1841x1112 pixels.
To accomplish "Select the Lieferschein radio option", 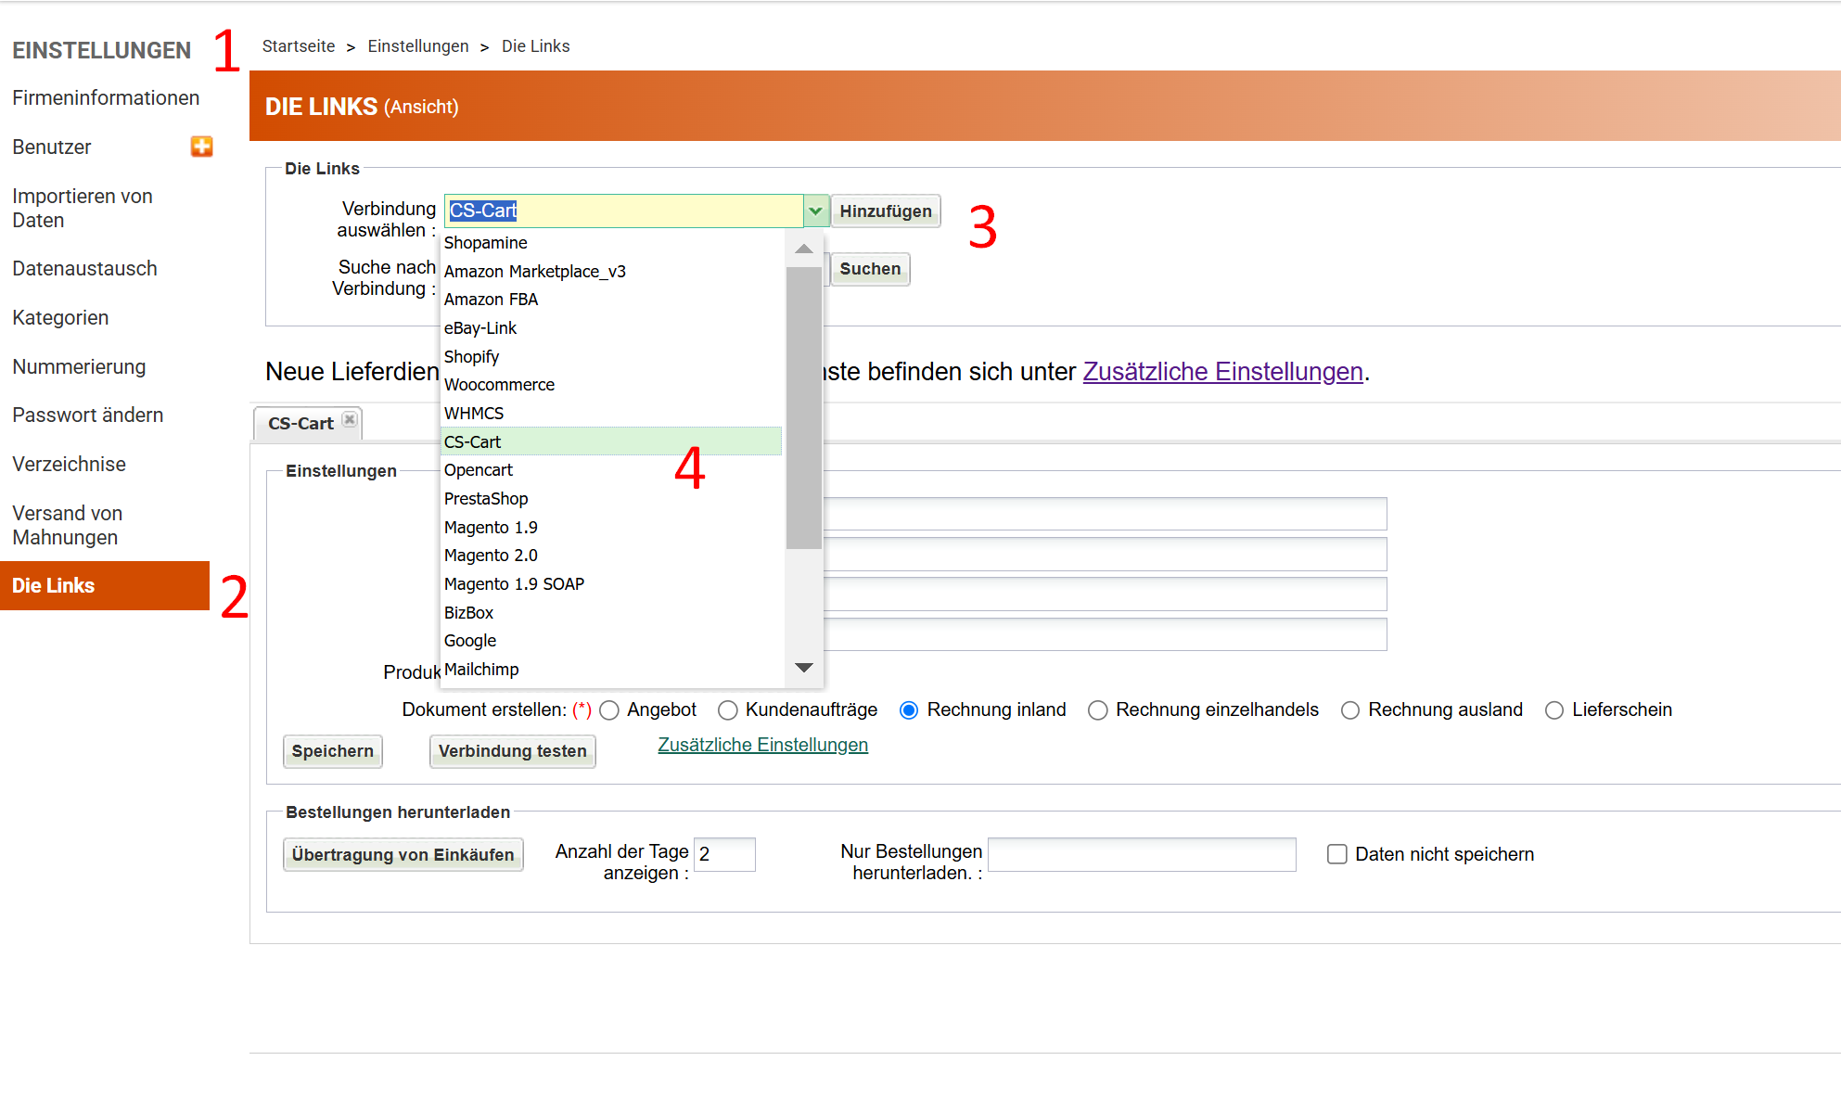I will tap(1553, 710).
